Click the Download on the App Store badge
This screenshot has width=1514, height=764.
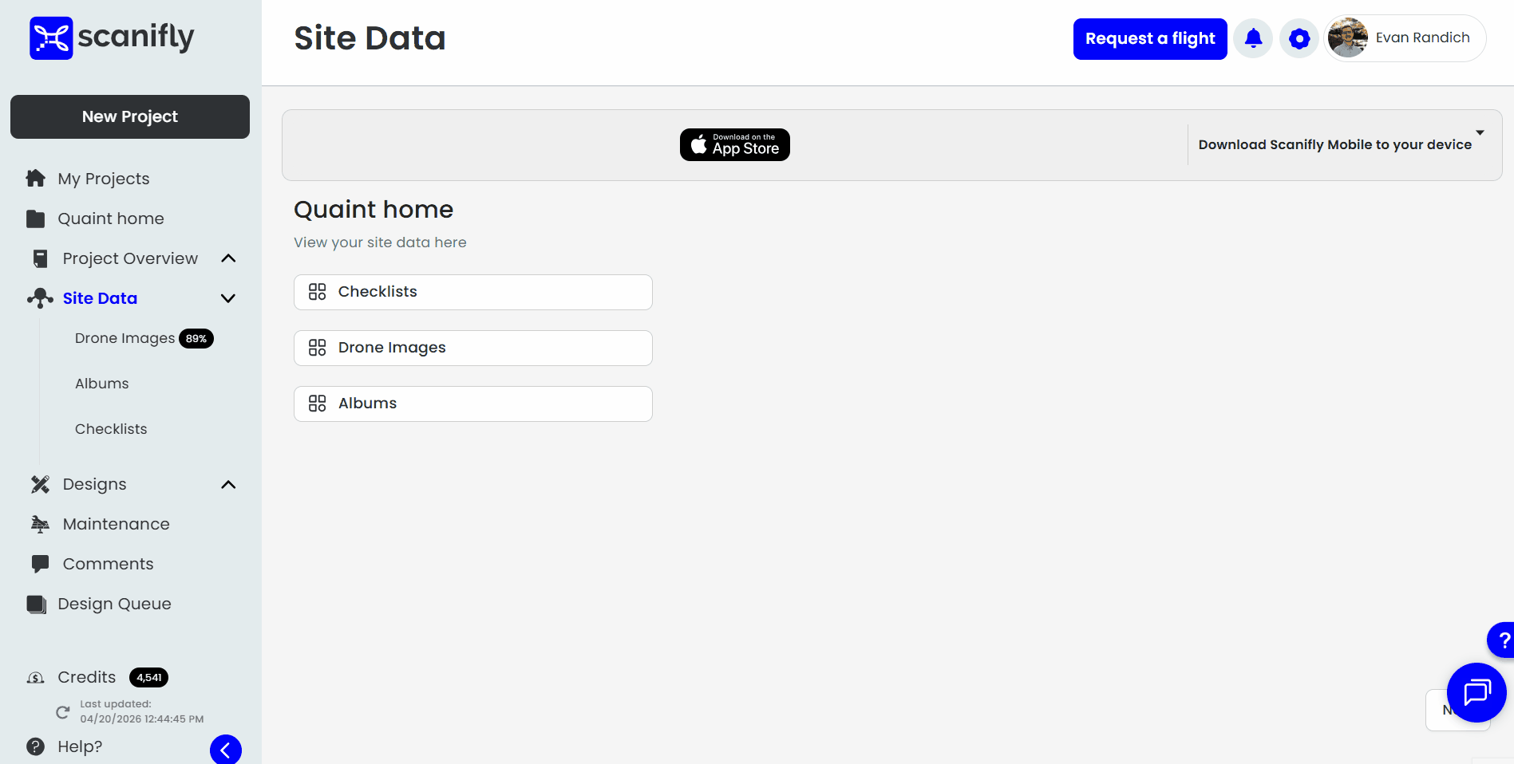tap(734, 145)
